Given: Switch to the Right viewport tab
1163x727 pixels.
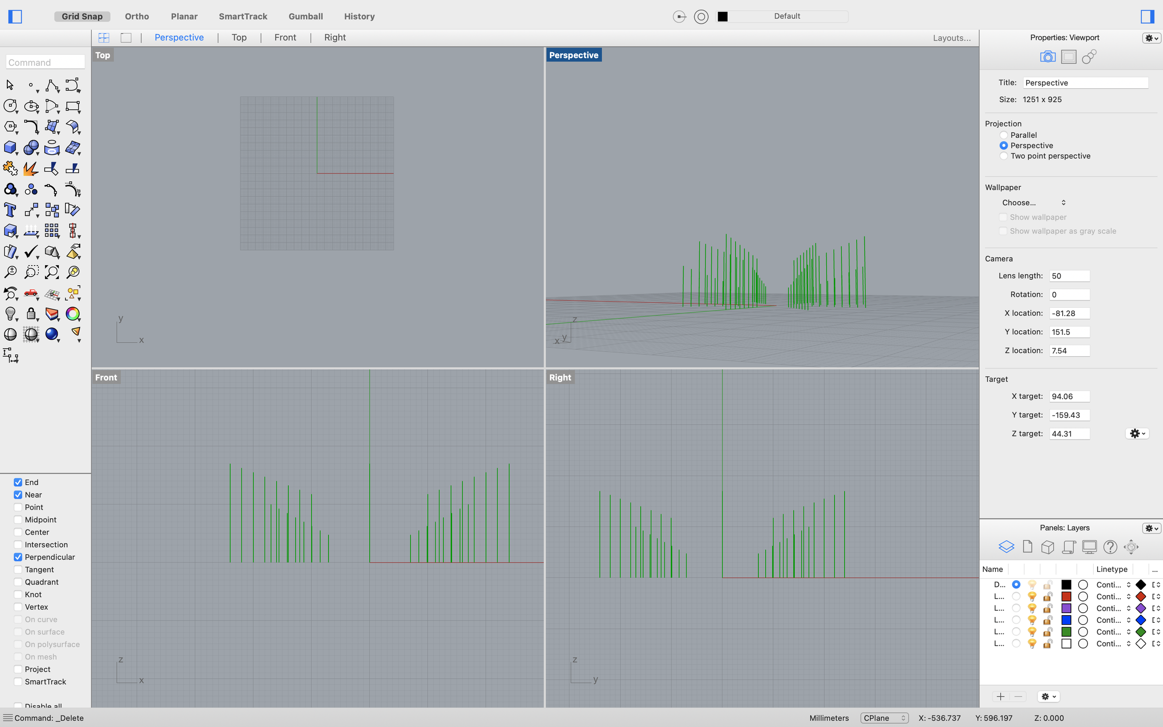Looking at the screenshot, I should tap(335, 38).
